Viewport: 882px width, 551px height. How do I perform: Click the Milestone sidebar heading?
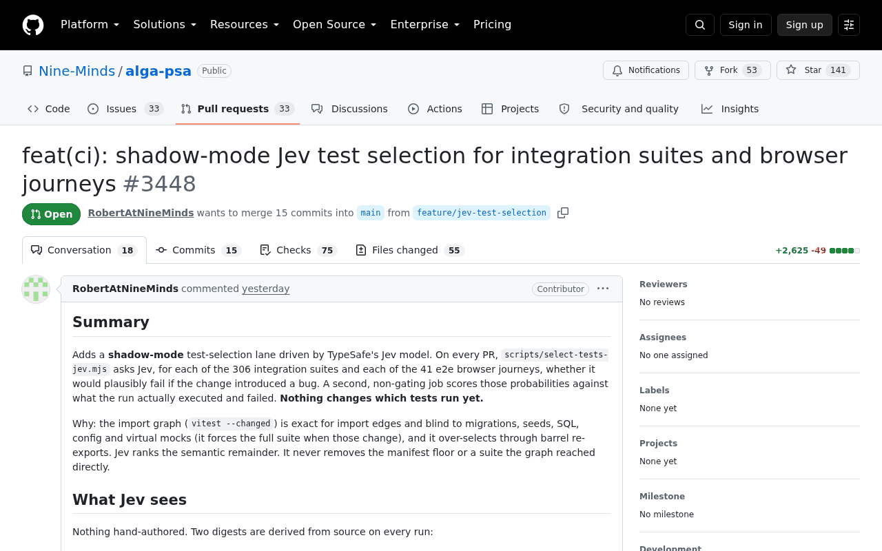[662, 497]
